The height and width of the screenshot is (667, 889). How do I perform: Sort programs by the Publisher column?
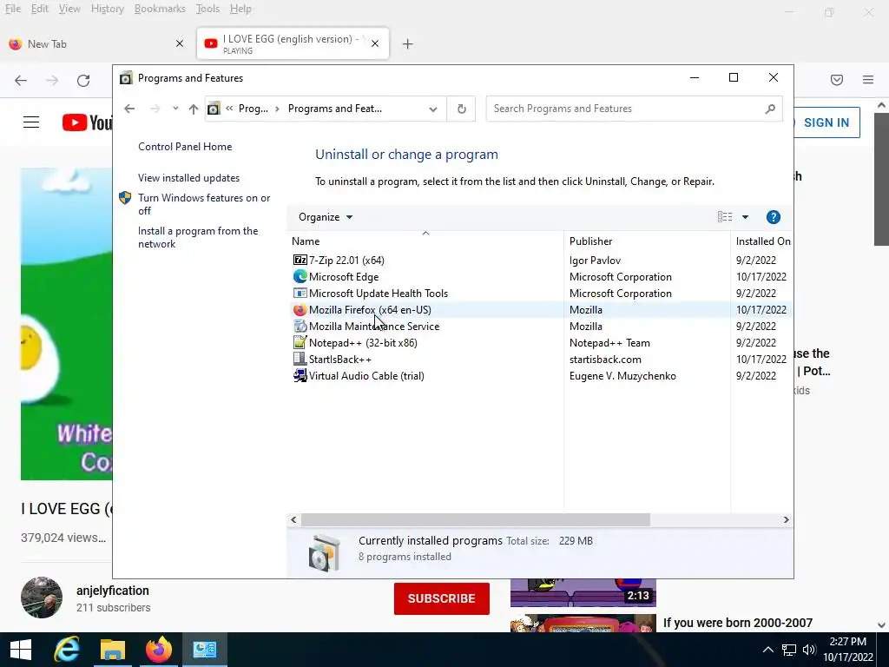point(647,241)
